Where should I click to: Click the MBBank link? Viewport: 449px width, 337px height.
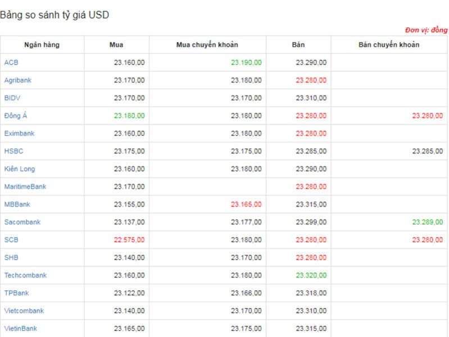tap(17, 204)
